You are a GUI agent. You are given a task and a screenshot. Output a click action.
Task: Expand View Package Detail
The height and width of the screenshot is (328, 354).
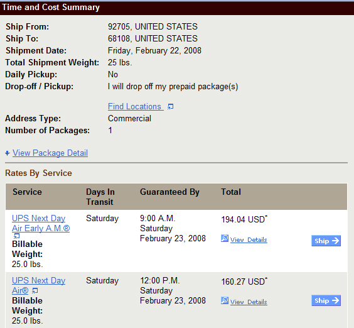[50, 153]
